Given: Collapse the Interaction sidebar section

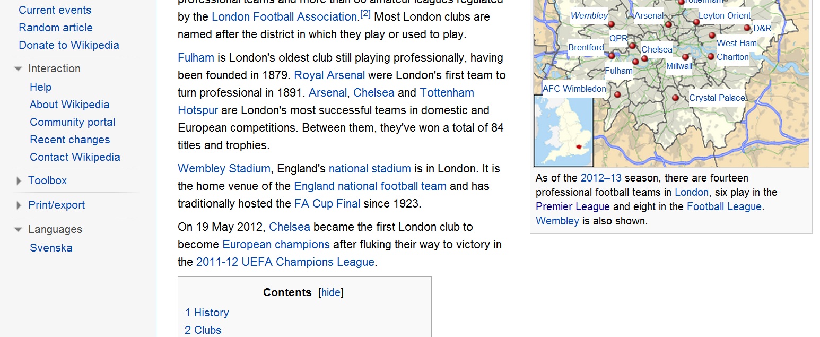Looking at the screenshot, I should click(19, 69).
